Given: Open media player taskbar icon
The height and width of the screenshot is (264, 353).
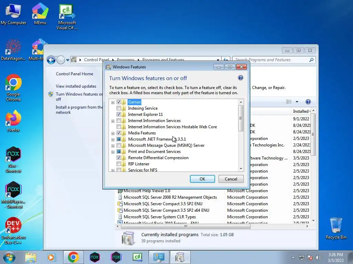Looking at the screenshot, I should (52, 257).
